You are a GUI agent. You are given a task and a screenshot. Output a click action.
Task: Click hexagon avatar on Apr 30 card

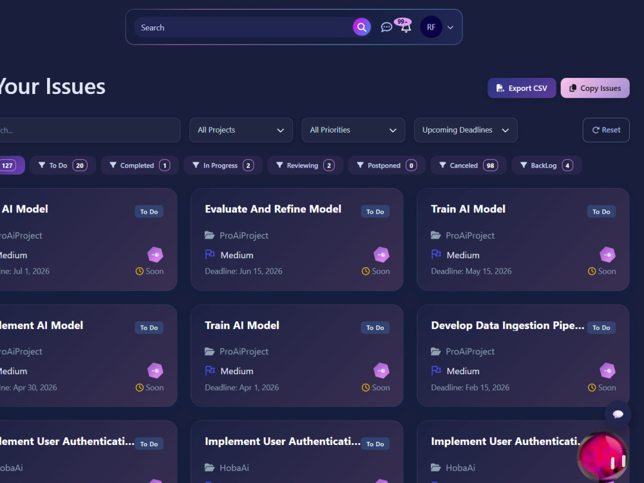point(155,371)
